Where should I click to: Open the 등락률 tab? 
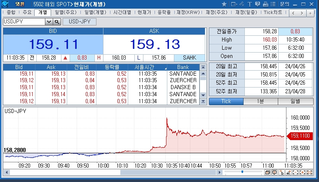pos(164,12)
